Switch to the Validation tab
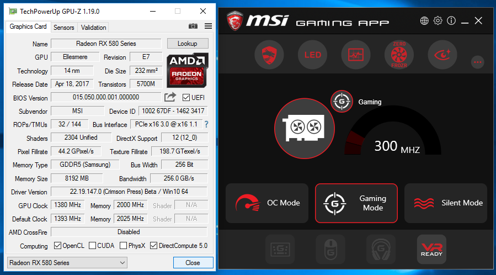 tap(93, 28)
